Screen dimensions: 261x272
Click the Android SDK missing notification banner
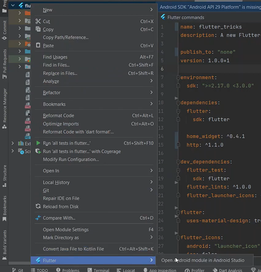click(209, 7)
